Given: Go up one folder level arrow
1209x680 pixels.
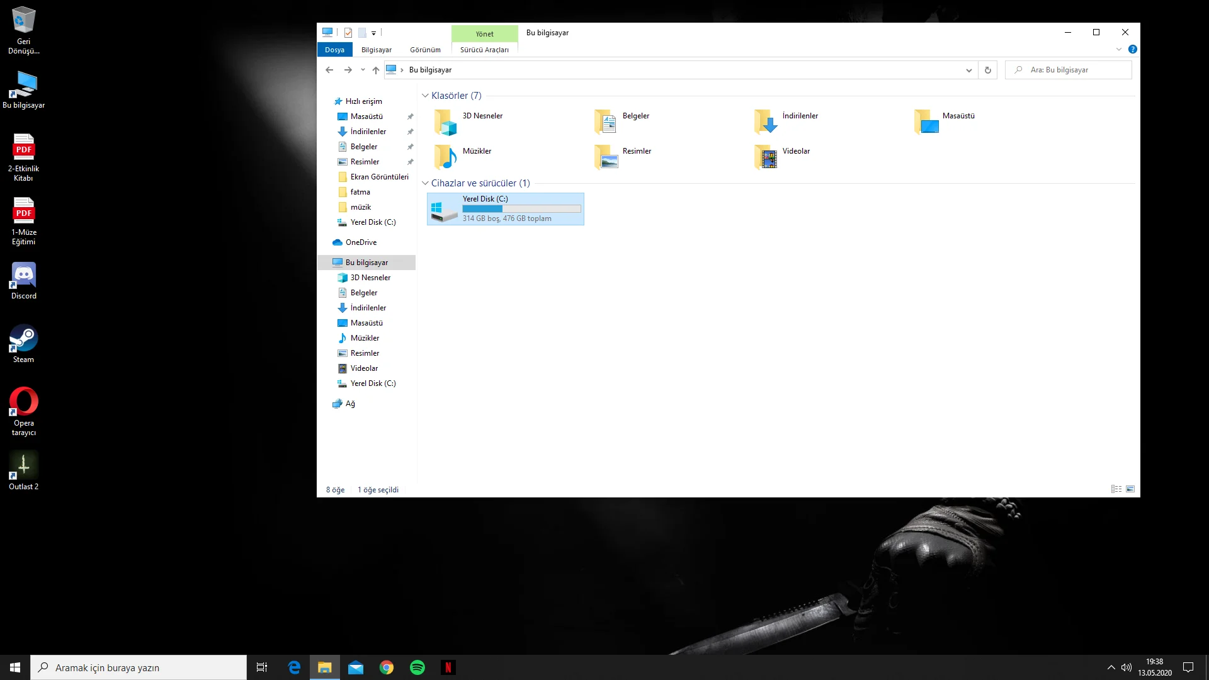Looking at the screenshot, I should [376, 70].
